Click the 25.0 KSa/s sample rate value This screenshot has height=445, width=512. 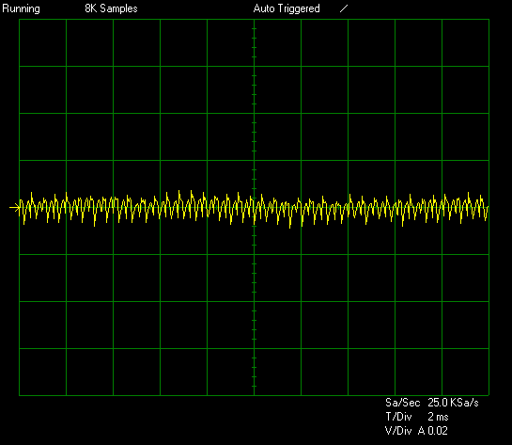pos(453,403)
